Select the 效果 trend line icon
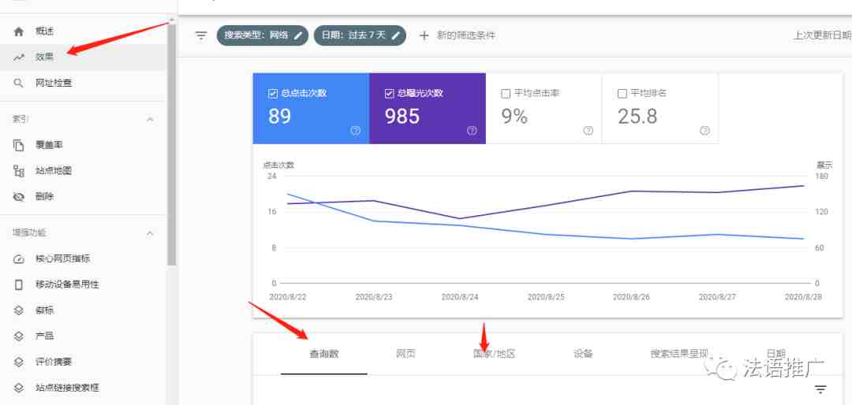This screenshot has width=852, height=405. coord(19,57)
